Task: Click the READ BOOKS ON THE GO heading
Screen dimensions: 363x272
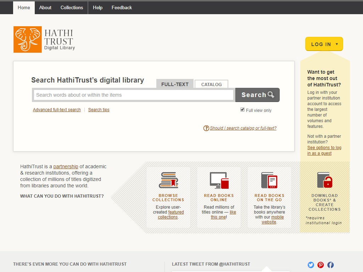Action: point(269,198)
